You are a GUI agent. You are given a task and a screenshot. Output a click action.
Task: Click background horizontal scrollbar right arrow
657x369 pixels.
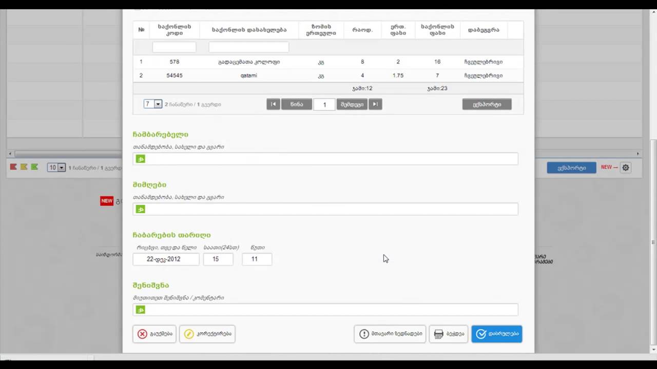(638, 154)
